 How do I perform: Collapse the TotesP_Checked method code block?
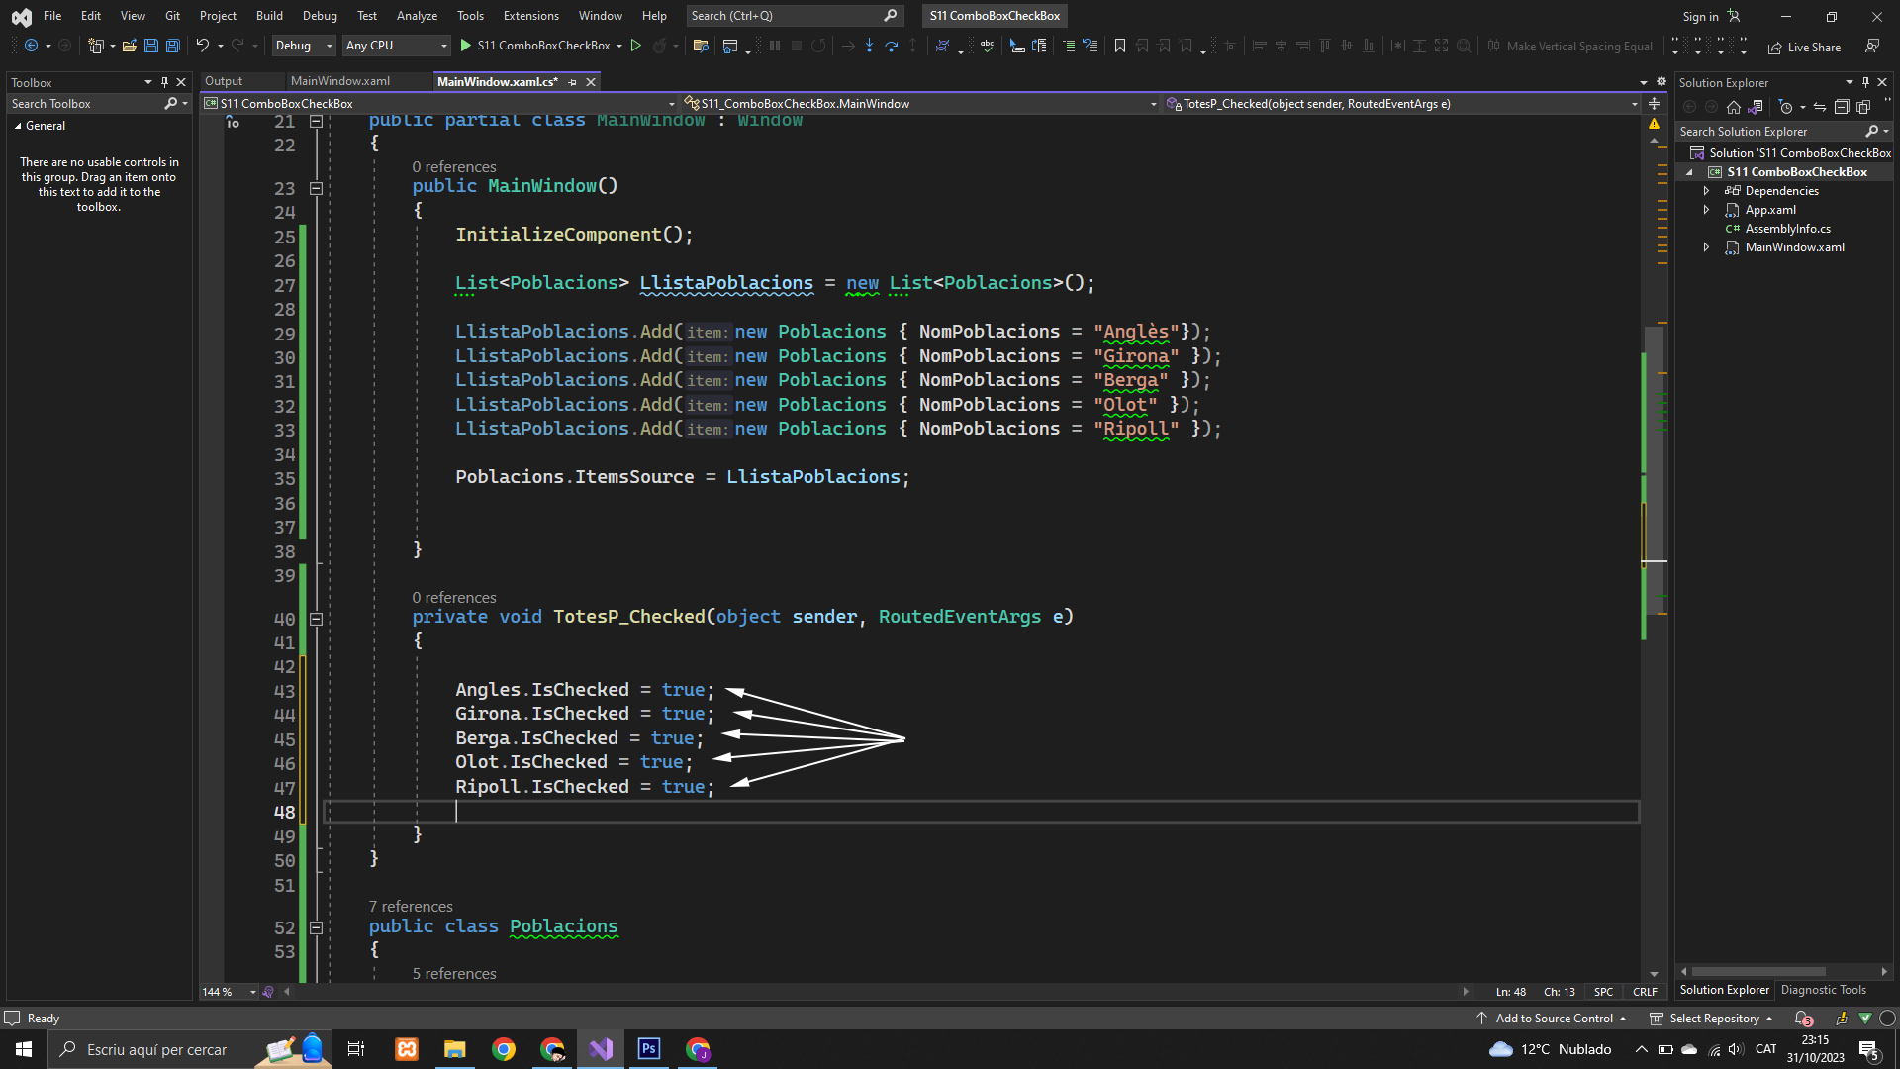316,619
